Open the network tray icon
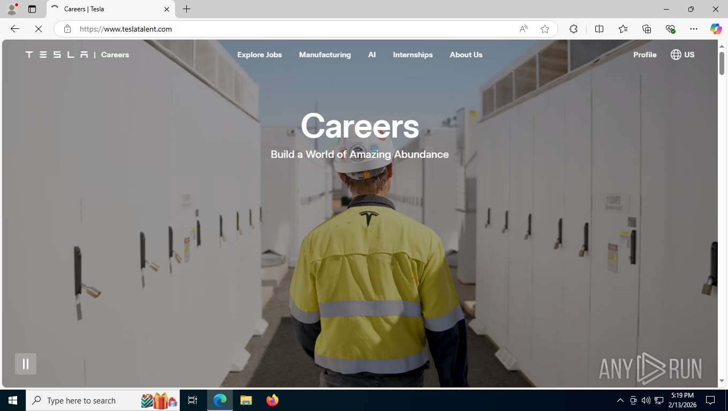 [x=659, y=400]
